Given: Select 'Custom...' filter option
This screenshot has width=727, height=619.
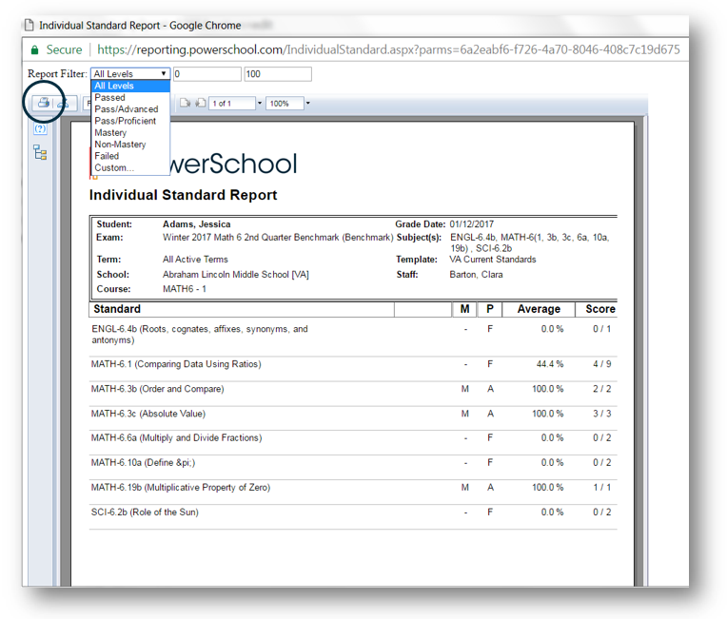Looking at the screenshot, I should (130, 167).
